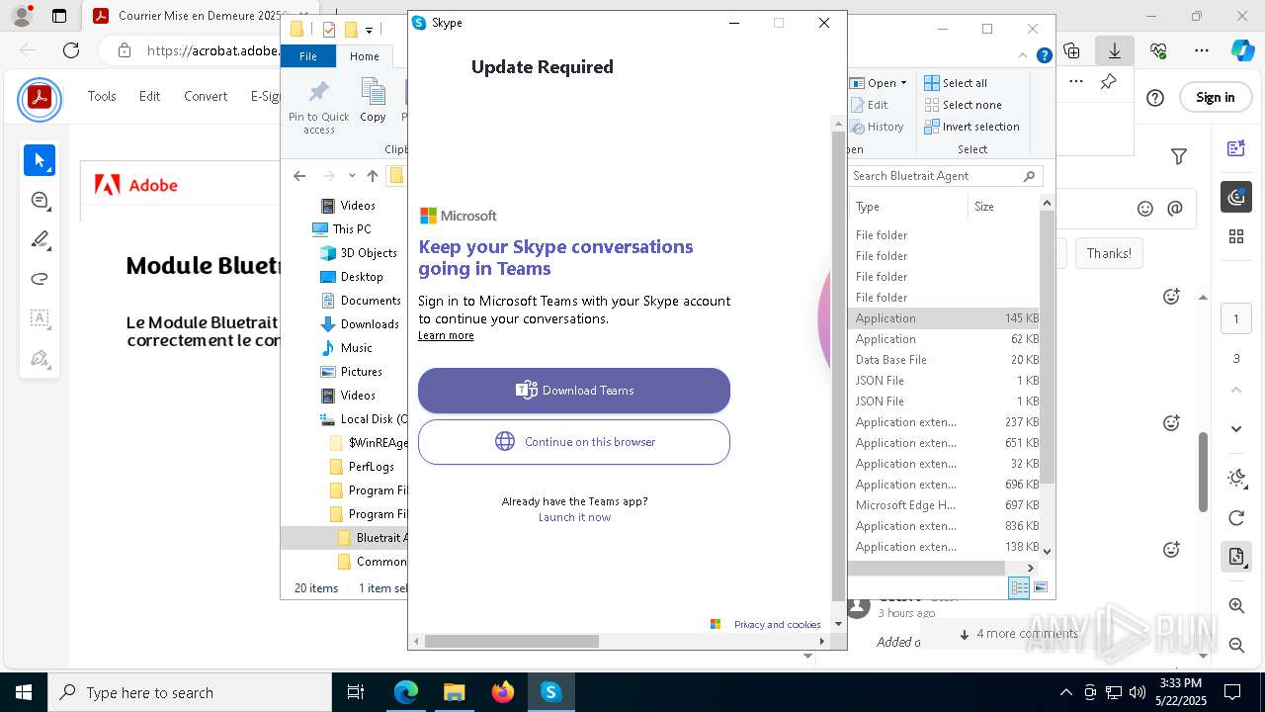This screenshot has height=712, width=1265.
Task: Click Pin to Quick access in Explorer ribbon
Action: coord(318,107)
